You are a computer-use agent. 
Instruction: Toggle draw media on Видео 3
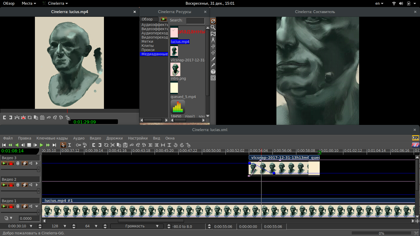click(x=24, y=163)
